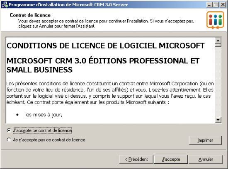Minimize the installation program window
228x169 pixels.
tap(209, 5)
